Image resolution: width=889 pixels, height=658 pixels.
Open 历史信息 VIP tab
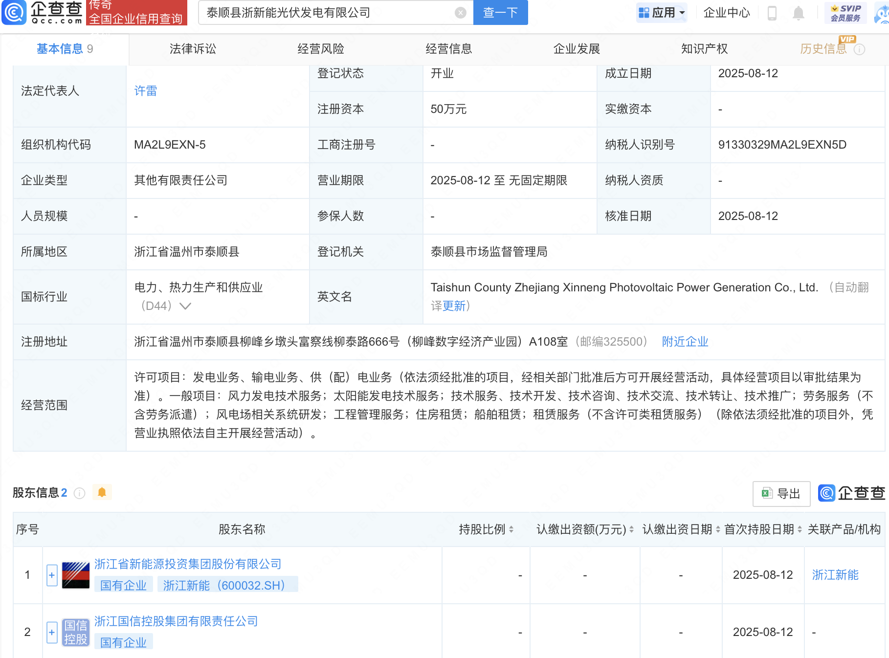pos(823,49)
